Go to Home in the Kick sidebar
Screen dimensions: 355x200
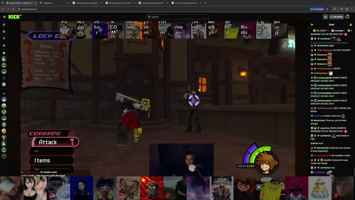[4, 24]
